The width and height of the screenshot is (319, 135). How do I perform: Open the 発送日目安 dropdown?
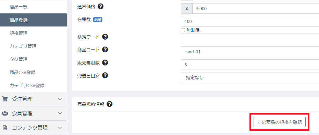tap(250, 78)
